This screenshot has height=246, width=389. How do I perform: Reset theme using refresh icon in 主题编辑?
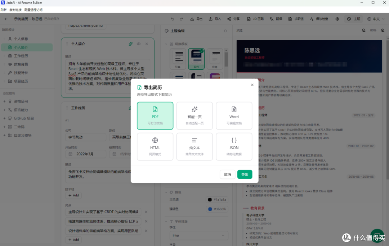(x=225, y=31)
